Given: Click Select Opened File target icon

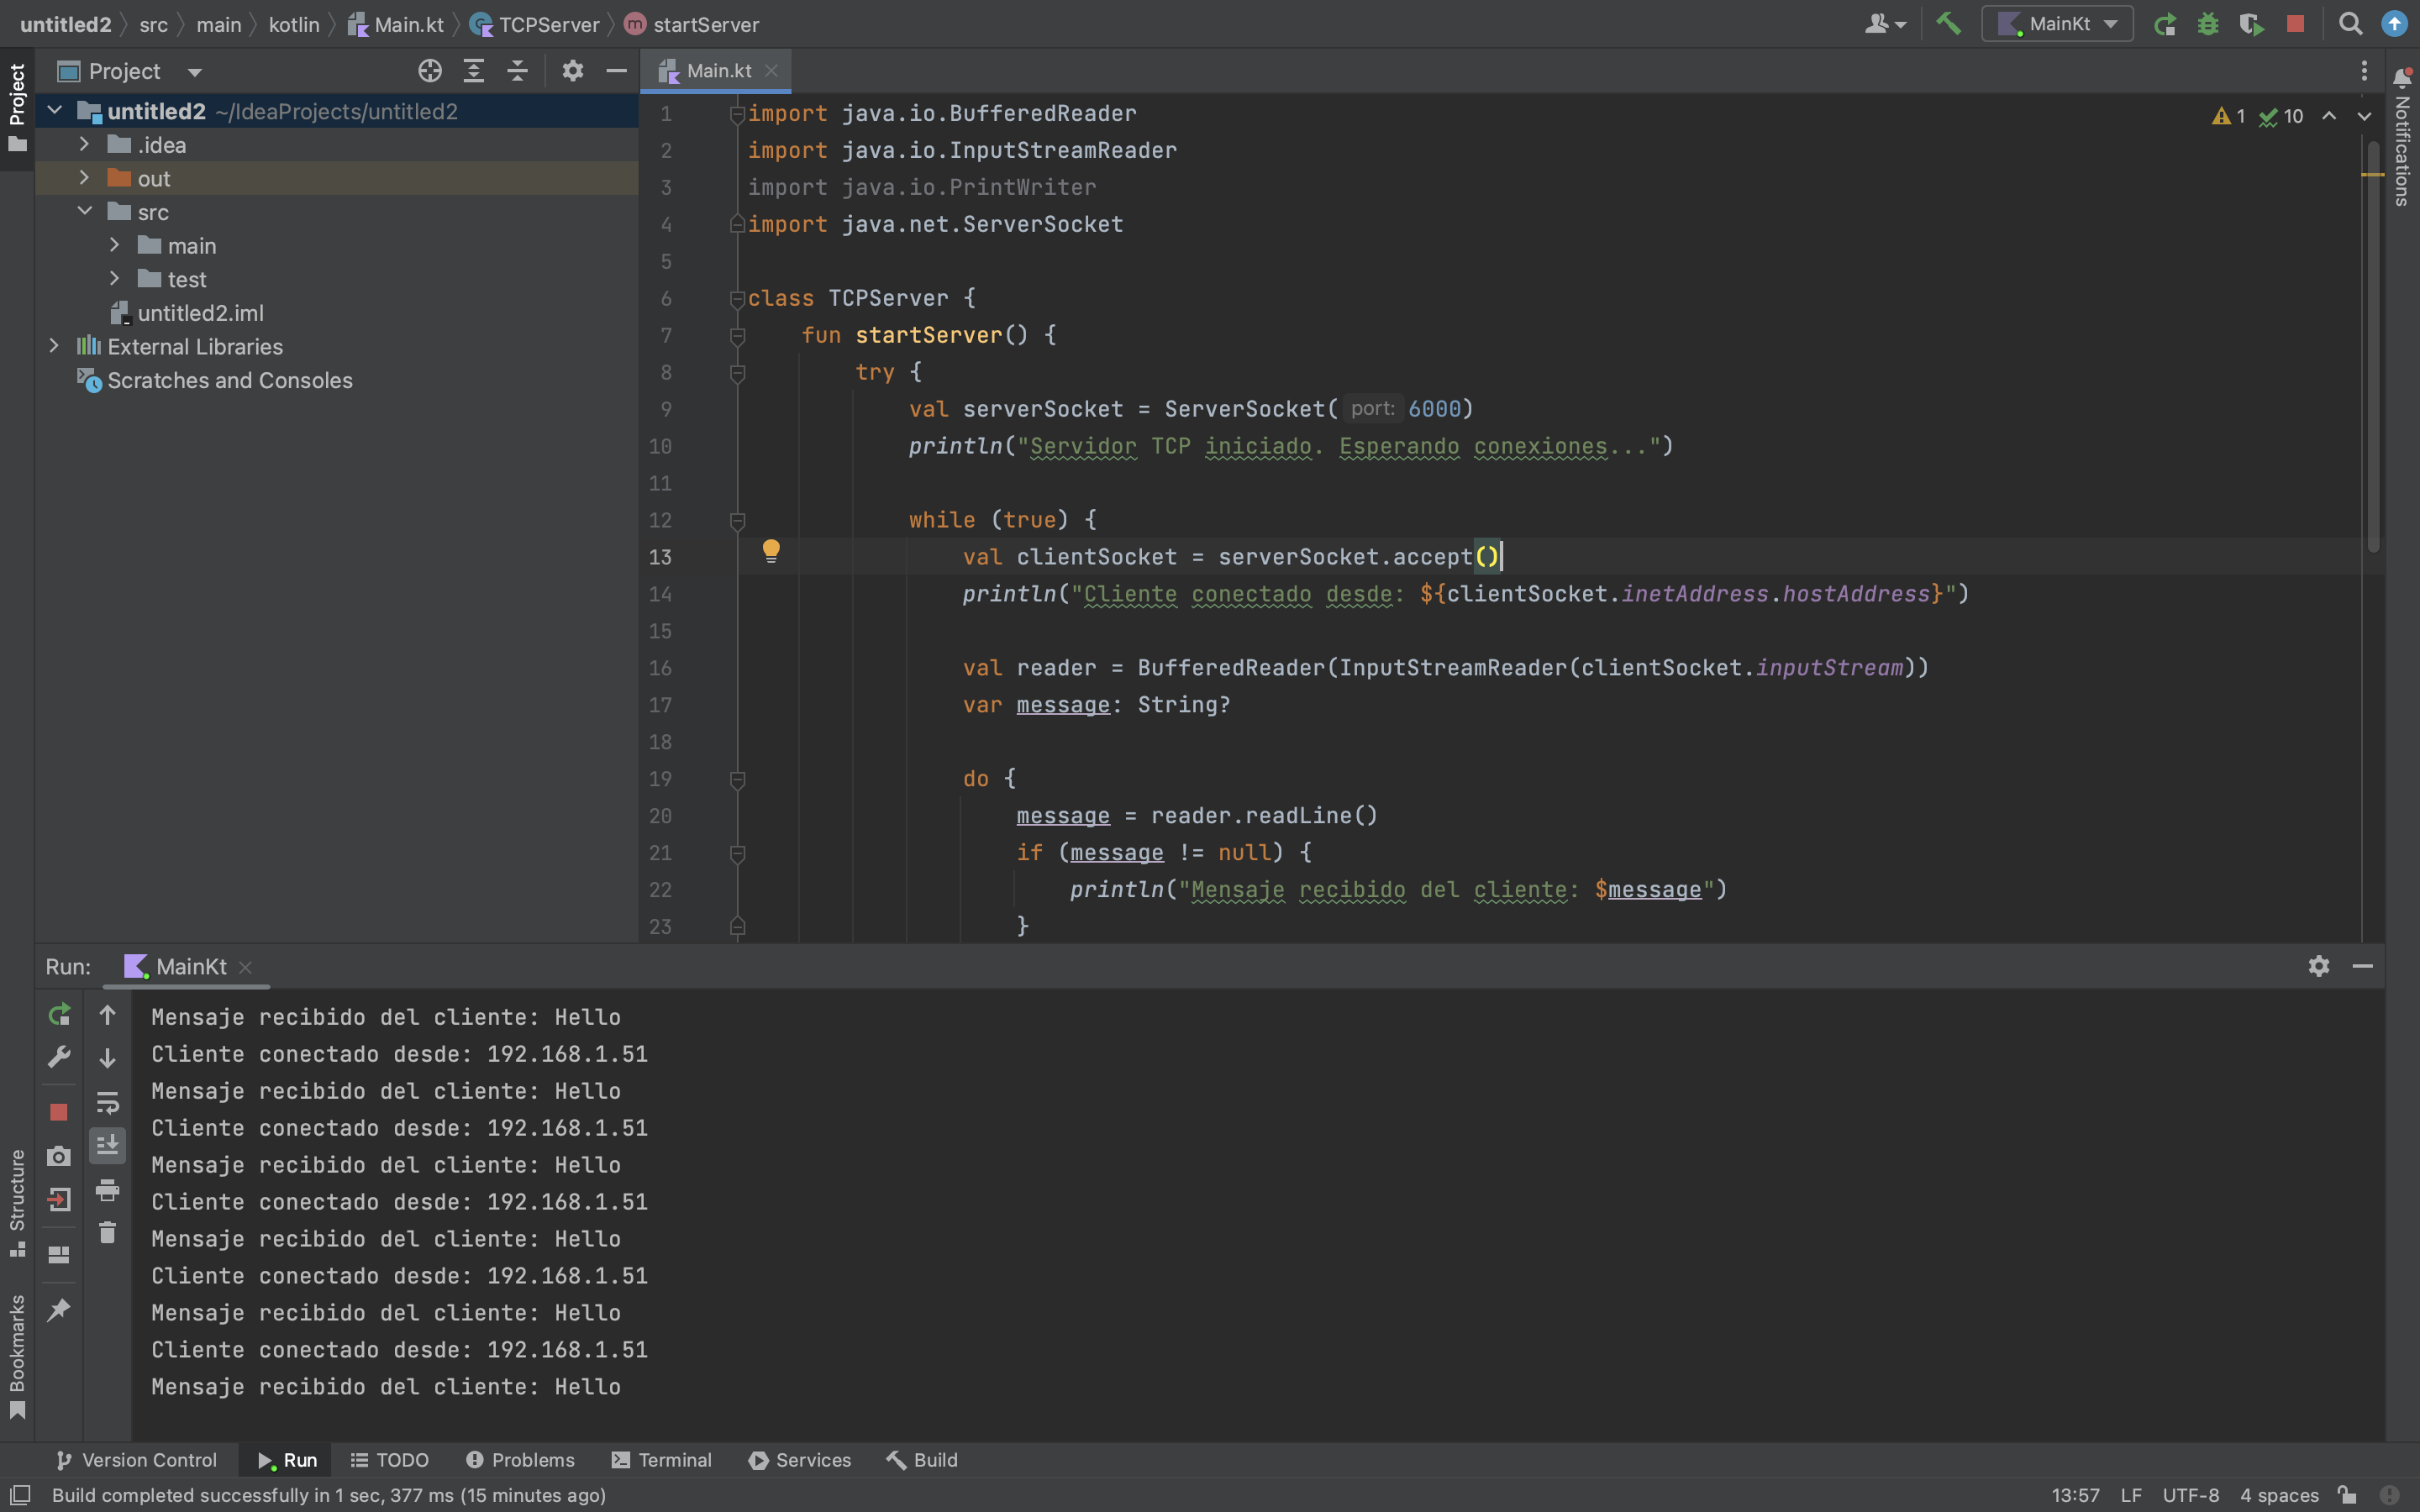Looking at the screenshot, I should tap(430, 71).
